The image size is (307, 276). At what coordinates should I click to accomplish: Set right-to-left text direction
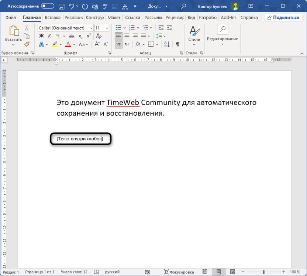pyautogui.click(x=127, y=44)
